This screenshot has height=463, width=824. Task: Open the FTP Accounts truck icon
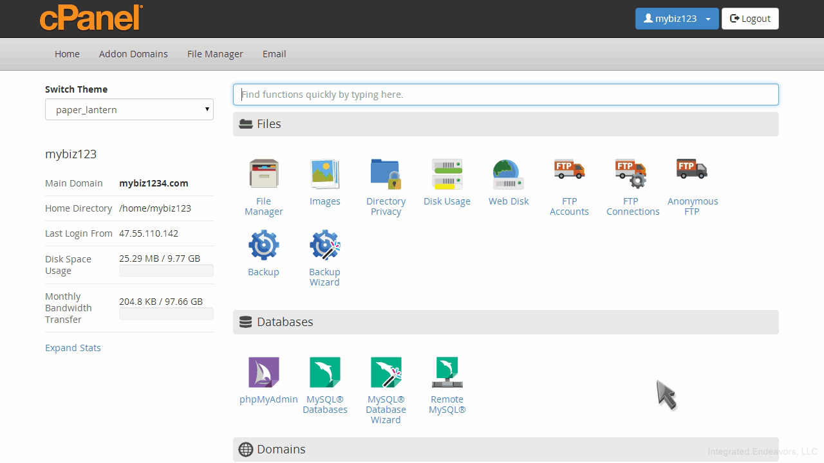click(569, 171)
